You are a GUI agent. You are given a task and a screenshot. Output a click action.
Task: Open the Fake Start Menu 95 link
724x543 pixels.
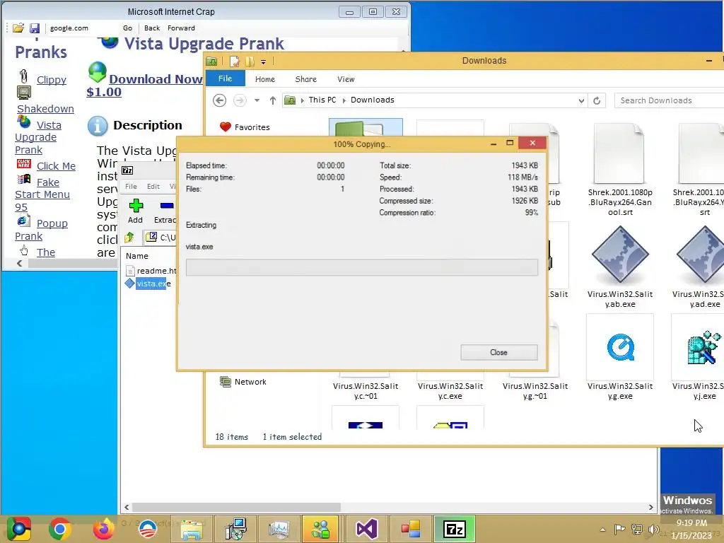coord(42,194)
